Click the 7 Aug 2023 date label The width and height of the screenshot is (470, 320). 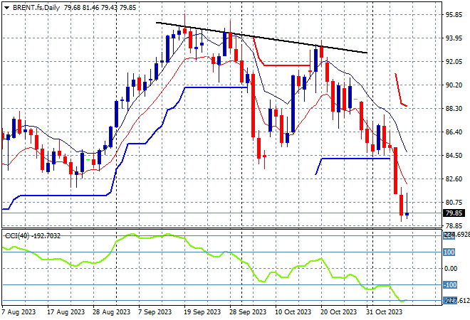(x=19, y=312)
